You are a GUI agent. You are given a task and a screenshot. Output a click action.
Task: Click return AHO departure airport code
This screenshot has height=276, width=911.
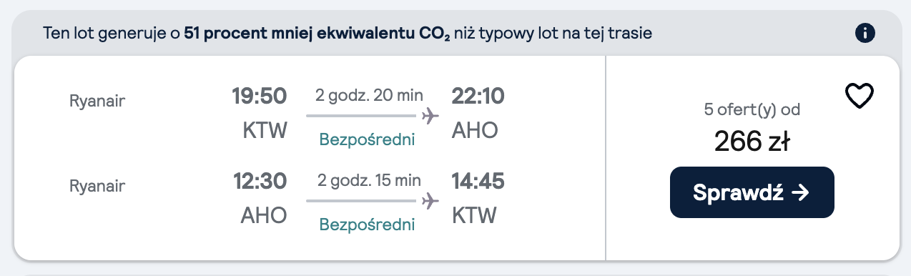264,215
